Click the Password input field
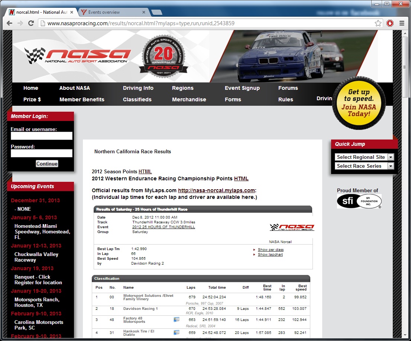 click(41, 153)
